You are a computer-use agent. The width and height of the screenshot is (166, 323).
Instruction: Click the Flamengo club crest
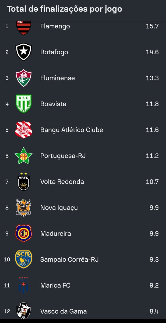(24, 28)
